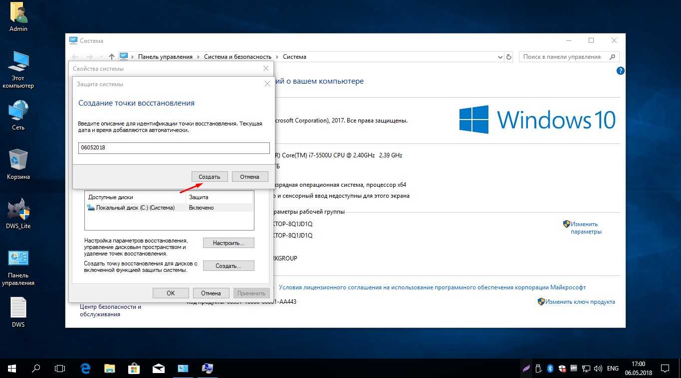Open Task View on the taskbar
This screenshot has width=681, height=378.
(60, 369)
